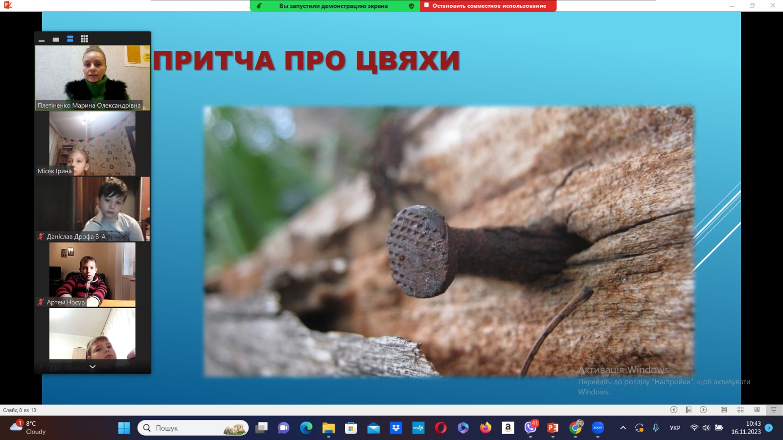Switch to Reading view in status bar

click(757, 410)
